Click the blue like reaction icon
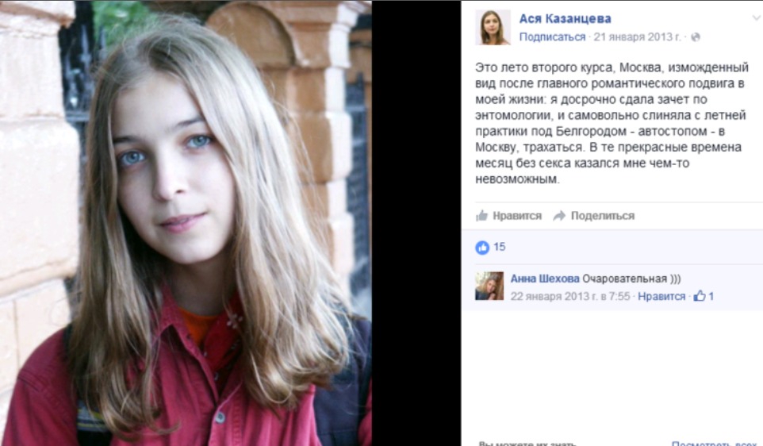This screenshot has height=446, width=763. click(482, 248)
